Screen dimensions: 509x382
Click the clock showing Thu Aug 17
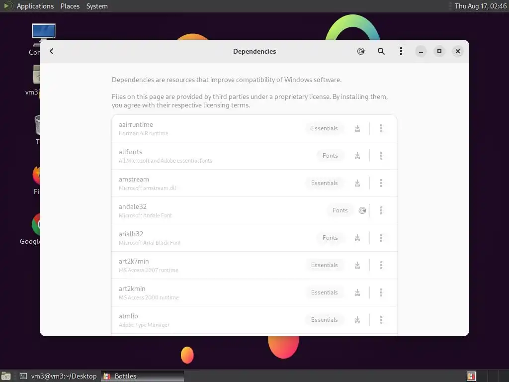coord(481,6)
